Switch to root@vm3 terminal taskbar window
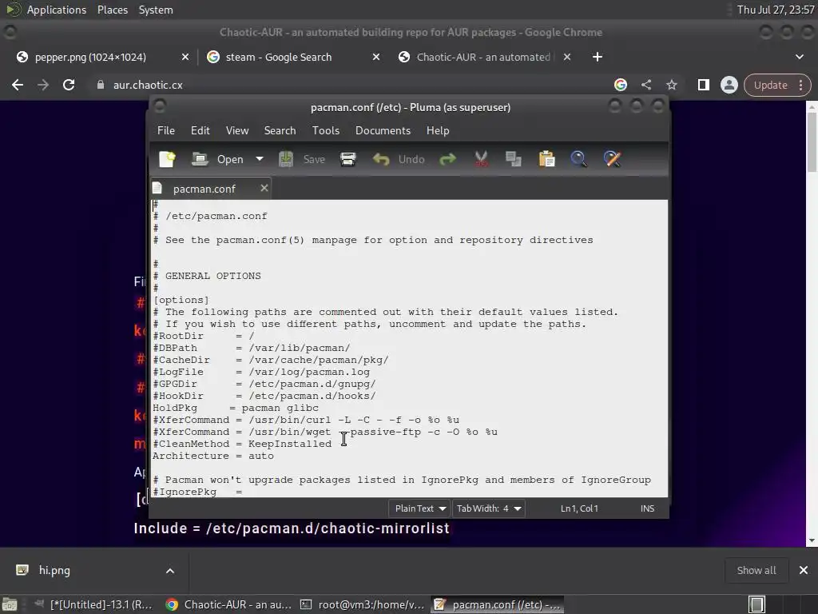This screenshot has width=818, height=614. click(x=363, y=604)
